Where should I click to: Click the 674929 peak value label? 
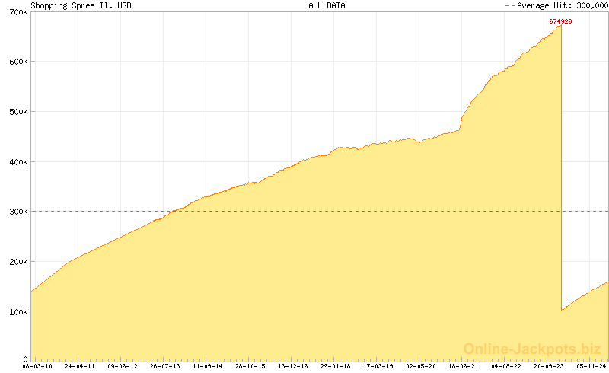[x=560, y=21]
